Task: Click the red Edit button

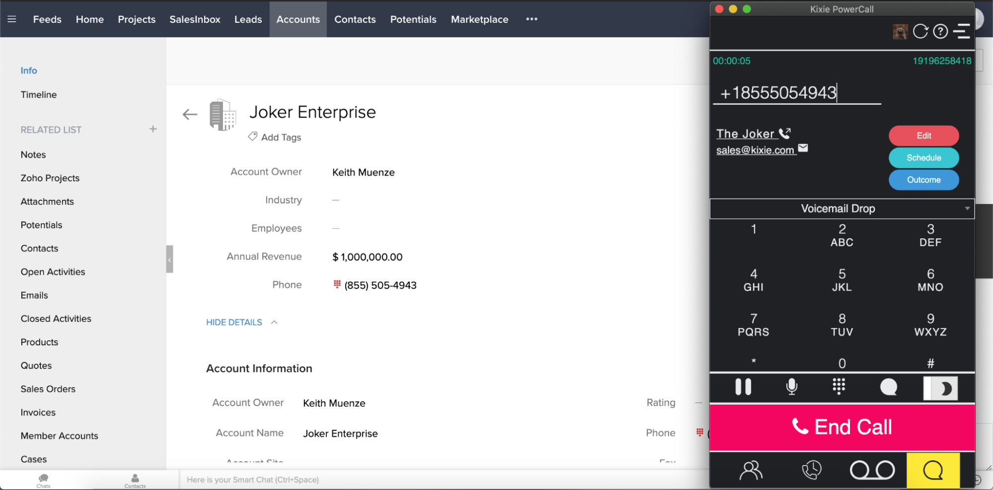Action: [923, 136]
